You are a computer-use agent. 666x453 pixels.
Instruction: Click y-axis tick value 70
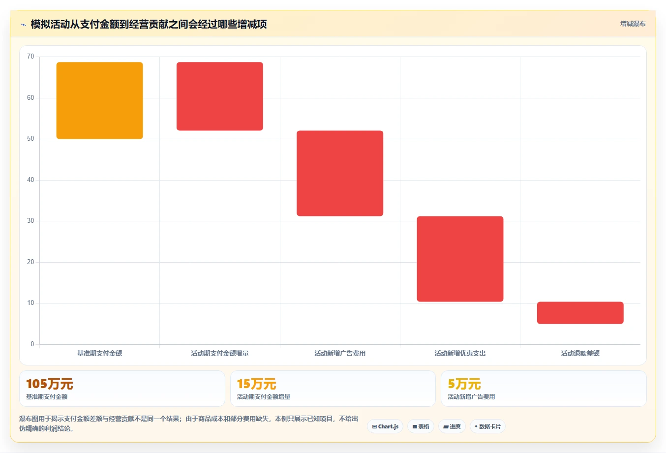coord(30,57)
